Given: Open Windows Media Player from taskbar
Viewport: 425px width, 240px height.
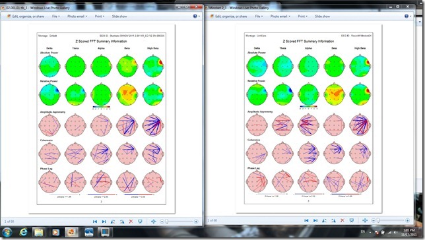Looking at the screenshot, I should 55,232.
